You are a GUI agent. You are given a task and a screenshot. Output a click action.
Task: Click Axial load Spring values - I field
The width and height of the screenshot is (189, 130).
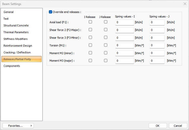pos(125,22)
